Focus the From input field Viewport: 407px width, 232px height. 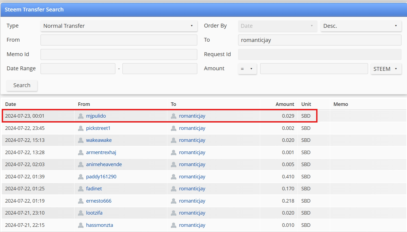(119, 40)
